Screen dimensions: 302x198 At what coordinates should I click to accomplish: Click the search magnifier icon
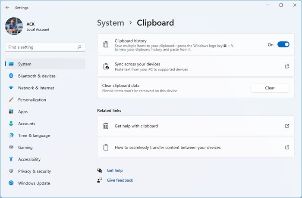click(x=80, y=47)
